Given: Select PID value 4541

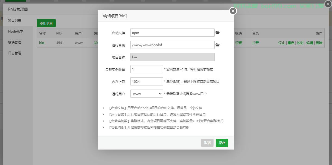Looking at the screenshot, I should (60, 43).
